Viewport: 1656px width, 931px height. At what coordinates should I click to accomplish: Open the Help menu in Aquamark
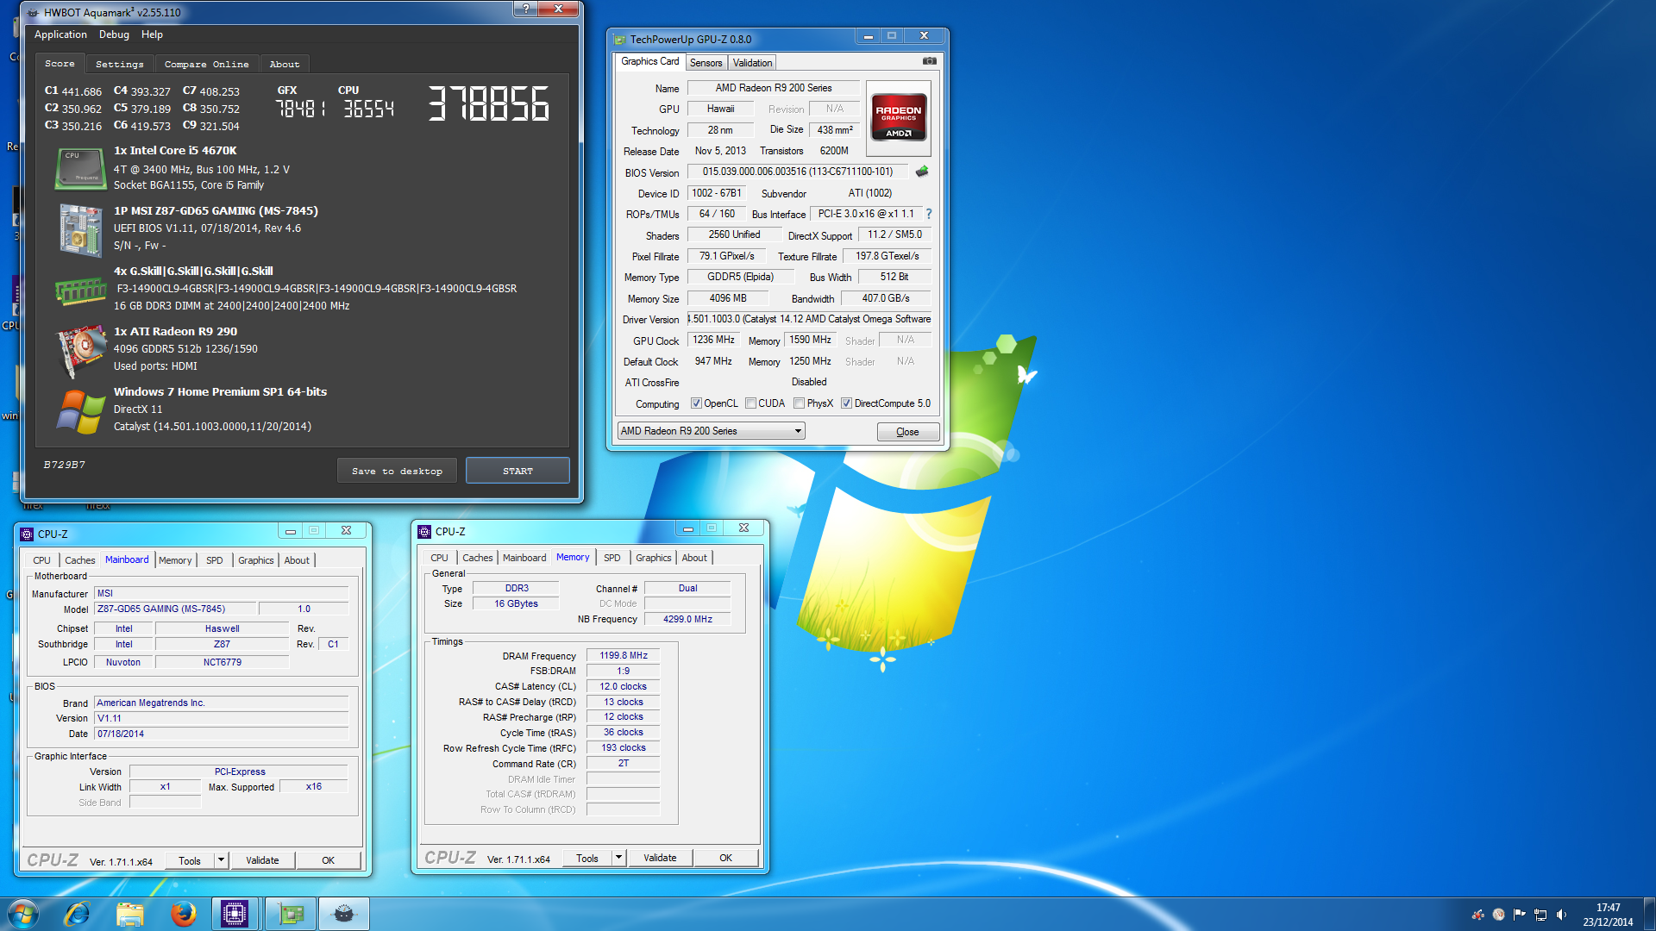tap(152, 34)
